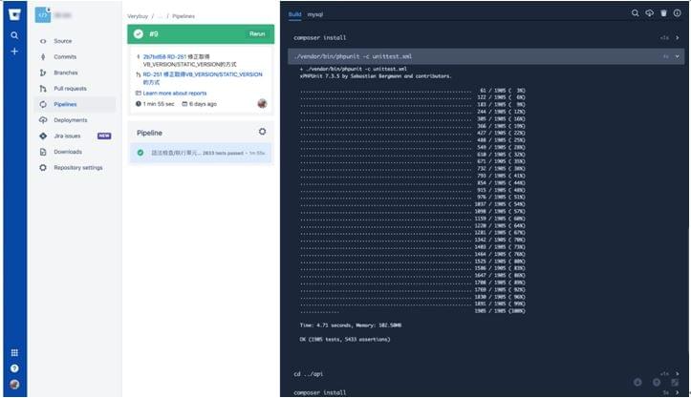Click the OK tests assertions result line
This screenshot has width=691, height=398.
tap(345, 340)
